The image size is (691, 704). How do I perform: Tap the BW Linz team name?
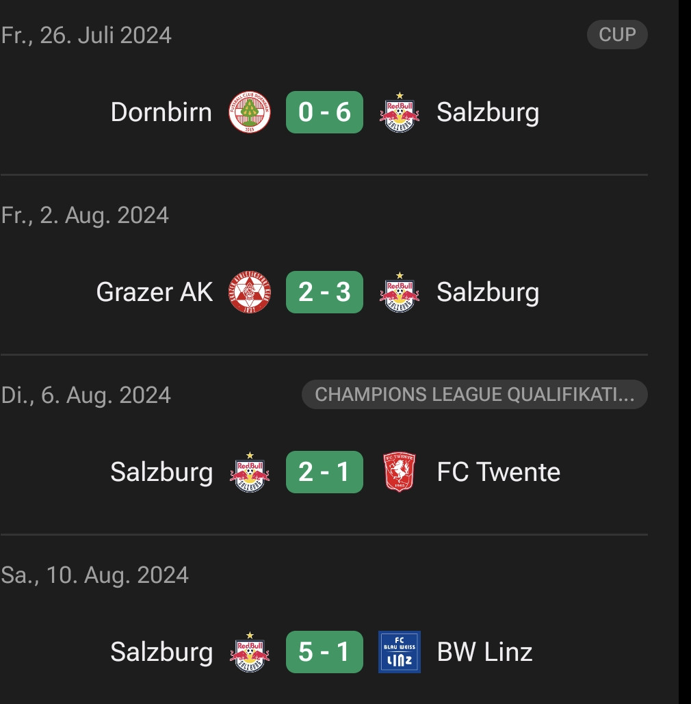click(484, 652)
